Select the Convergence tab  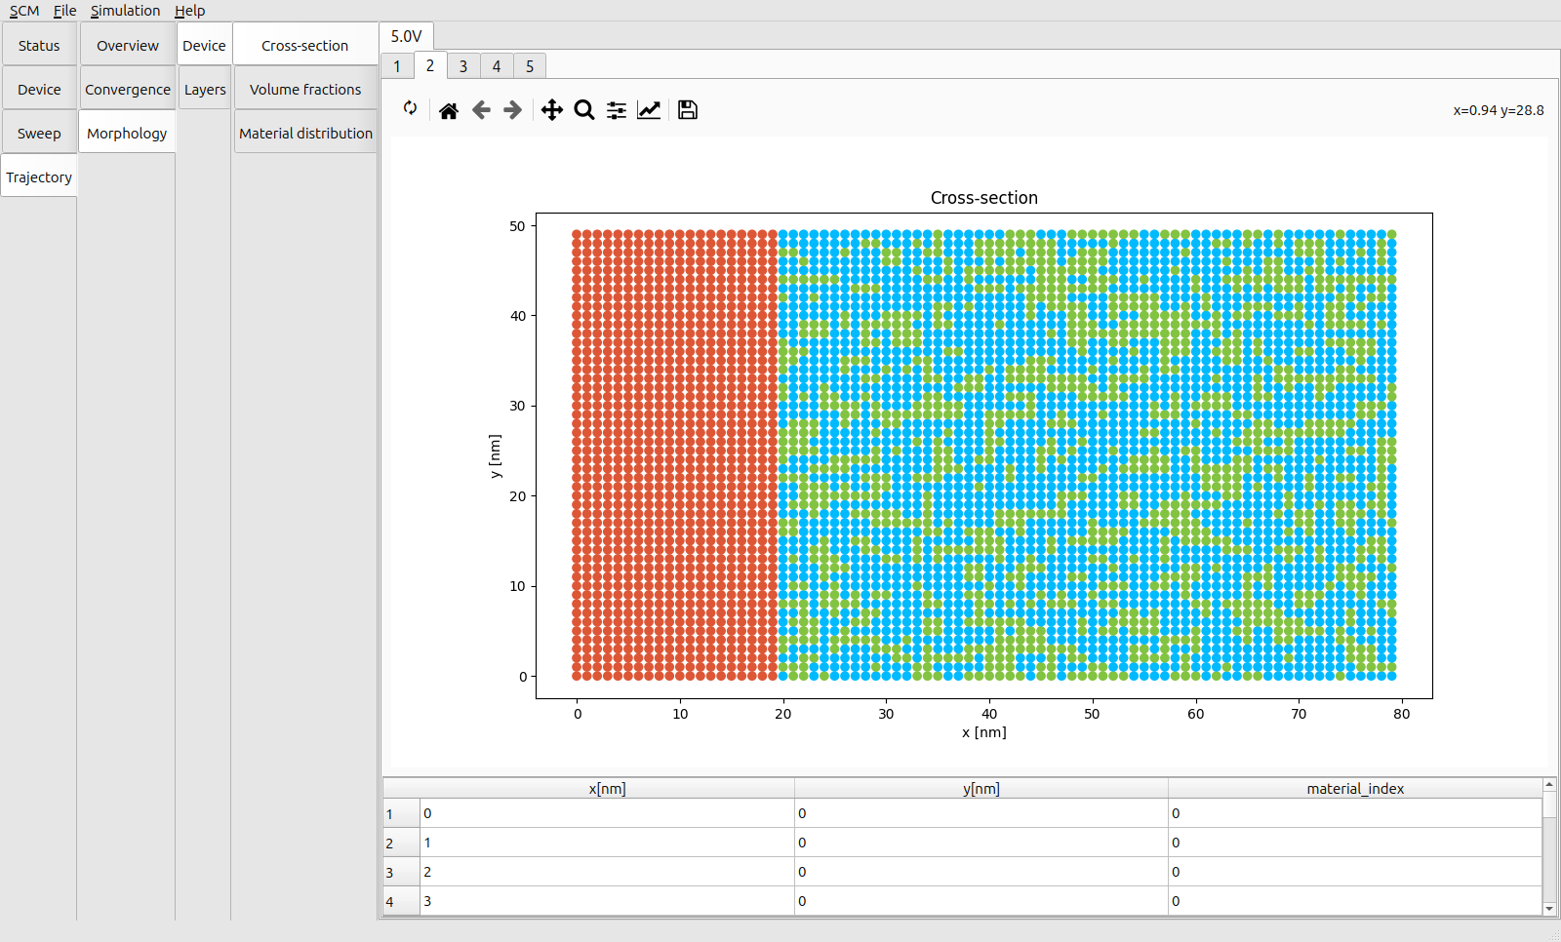128,90
